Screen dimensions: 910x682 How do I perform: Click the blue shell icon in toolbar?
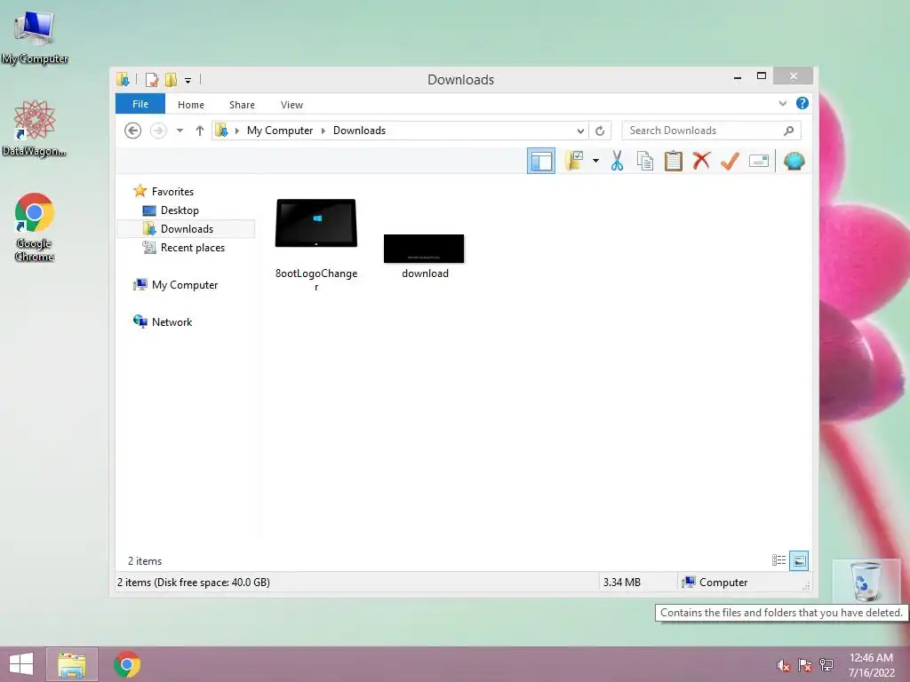tap(794, 161)
